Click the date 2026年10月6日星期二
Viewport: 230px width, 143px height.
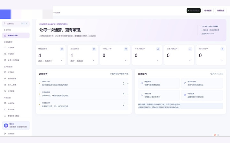210,26
